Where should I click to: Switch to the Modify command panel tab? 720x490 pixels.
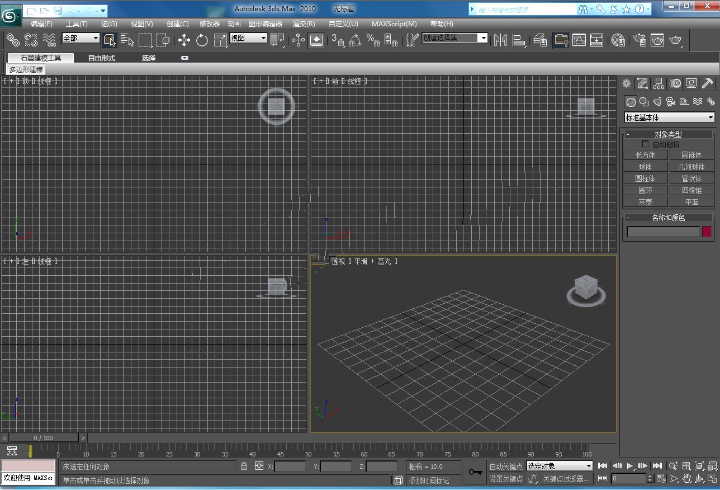pos(643,84)
